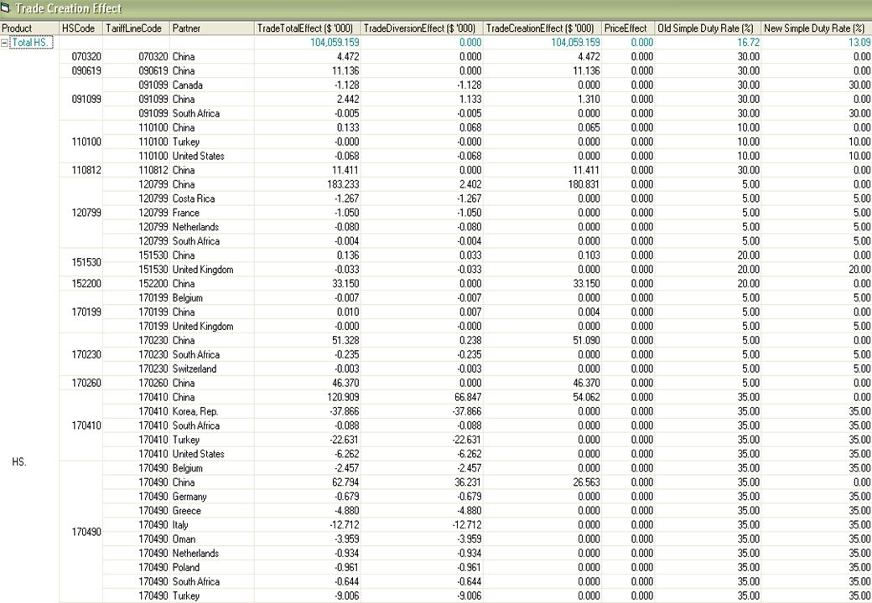Select trade total value 120.909
Screen dimensions: 872x603
[x=343, y=397]
